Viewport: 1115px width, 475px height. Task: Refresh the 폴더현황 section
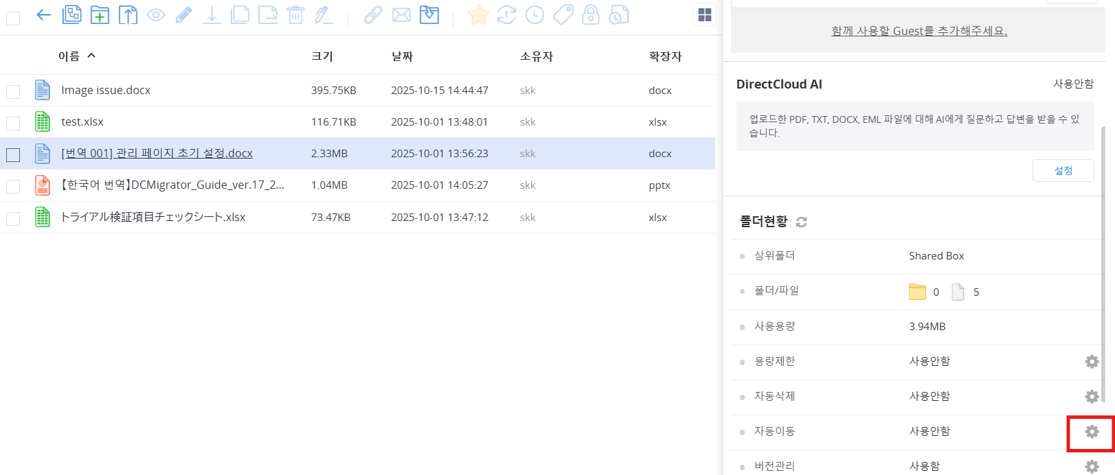pyautogui.click(x=801, y=222)
